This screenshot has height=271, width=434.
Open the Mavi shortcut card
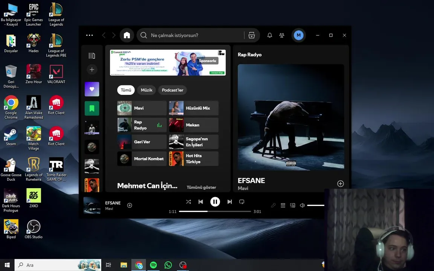[x=142, y=108]
